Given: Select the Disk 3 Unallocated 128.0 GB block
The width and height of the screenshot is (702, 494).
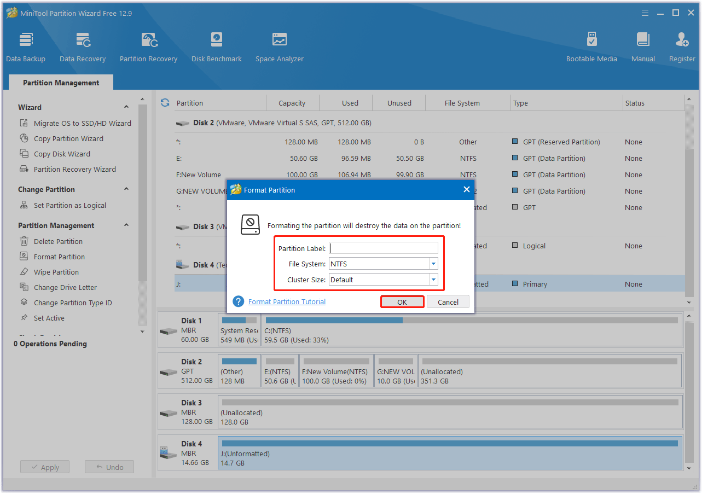Looking at the screenshot, I should pos(450,412).
